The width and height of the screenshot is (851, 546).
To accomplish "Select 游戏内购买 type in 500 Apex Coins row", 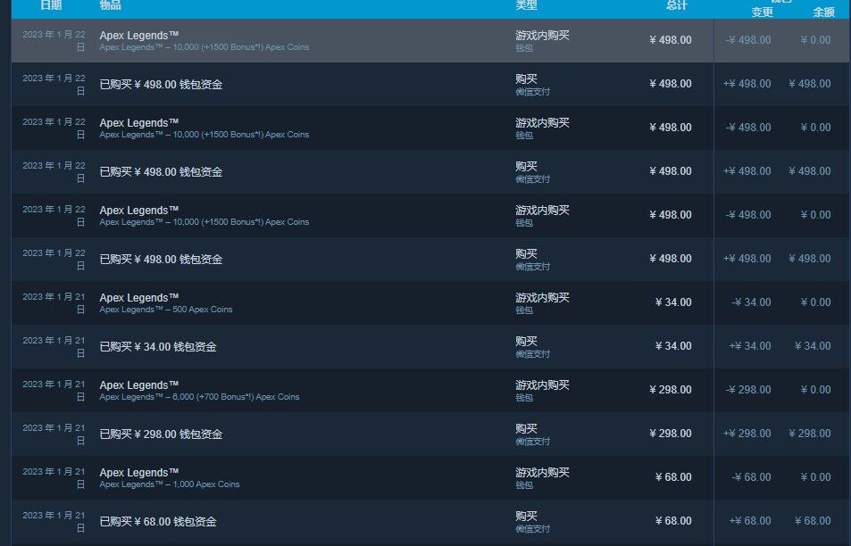I will coord(542,298).
